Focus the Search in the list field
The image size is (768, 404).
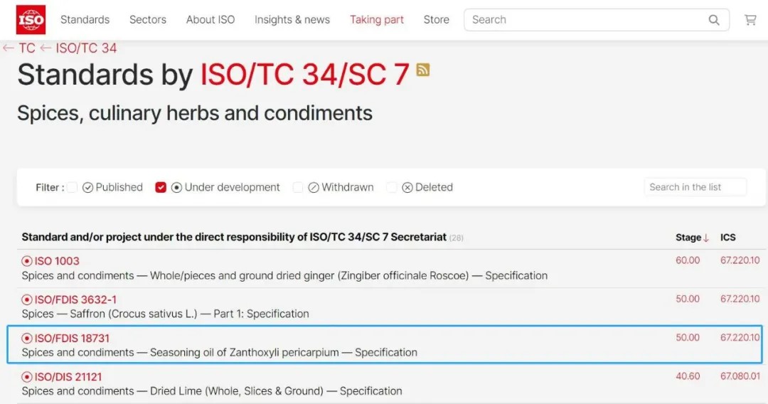click(x=695, y=187)
